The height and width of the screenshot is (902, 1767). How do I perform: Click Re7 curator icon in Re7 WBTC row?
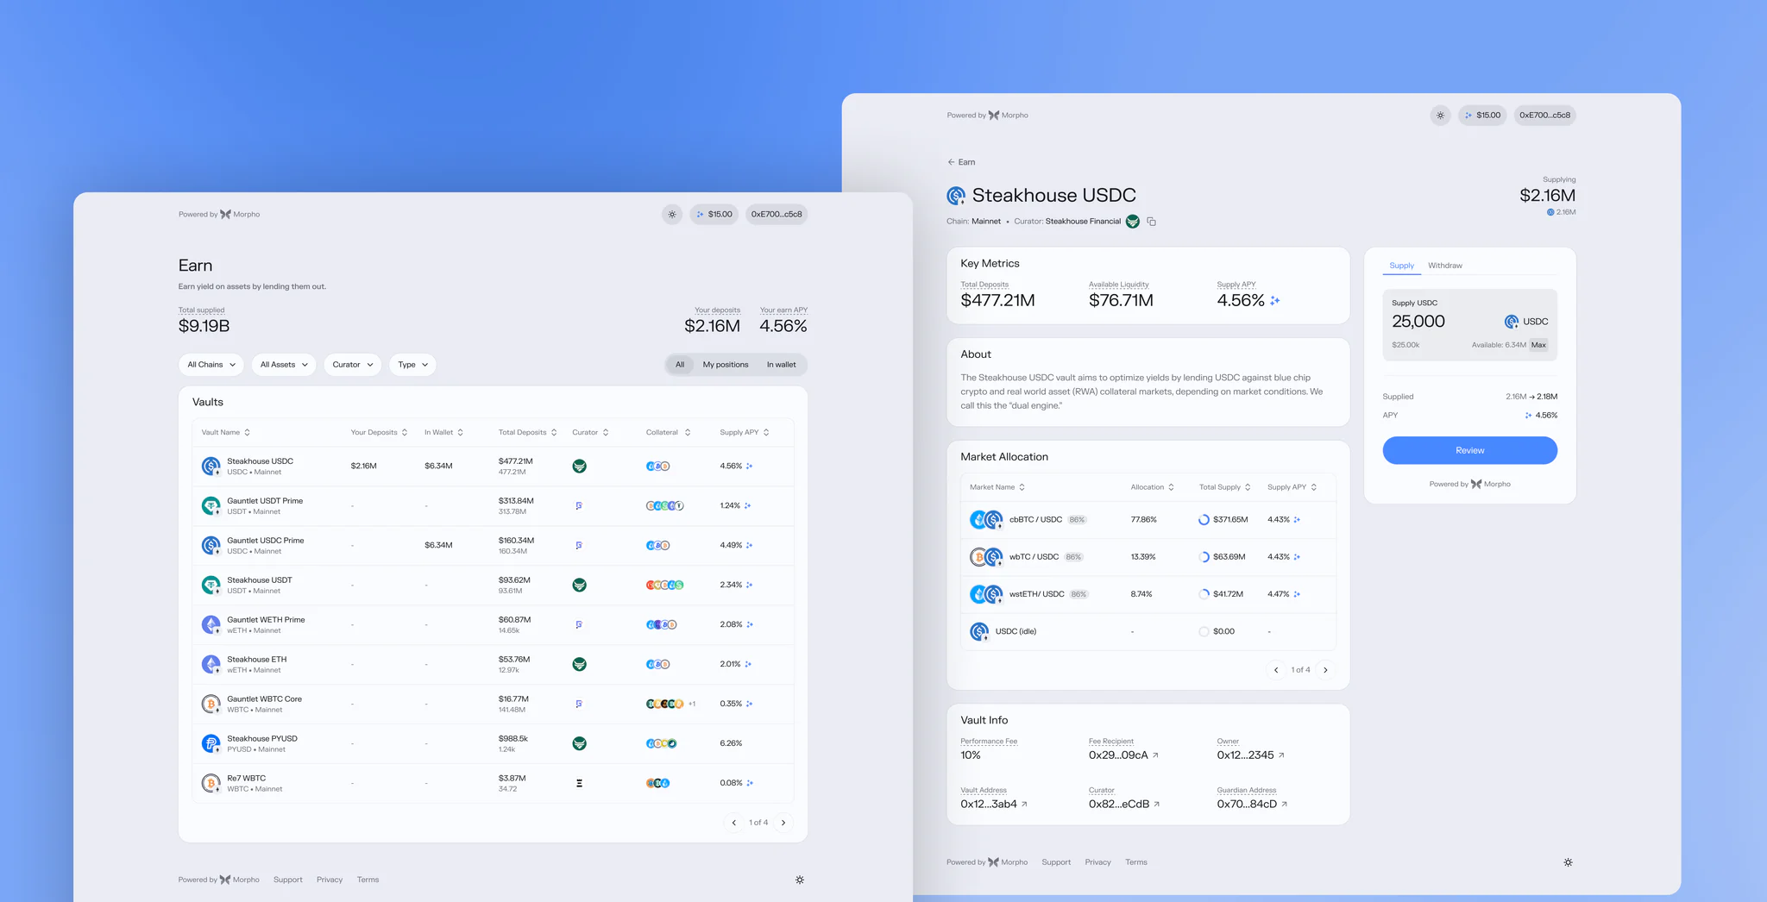pyautogui.click(x=579, y=783)
